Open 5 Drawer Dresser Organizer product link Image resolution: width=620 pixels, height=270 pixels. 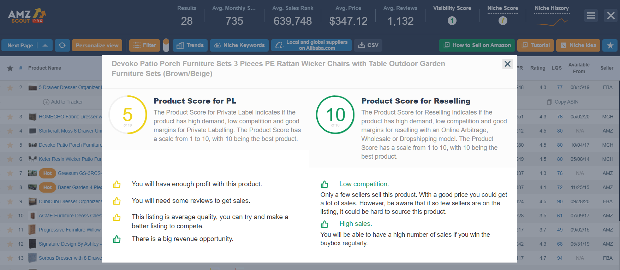[x=70, y=87]
